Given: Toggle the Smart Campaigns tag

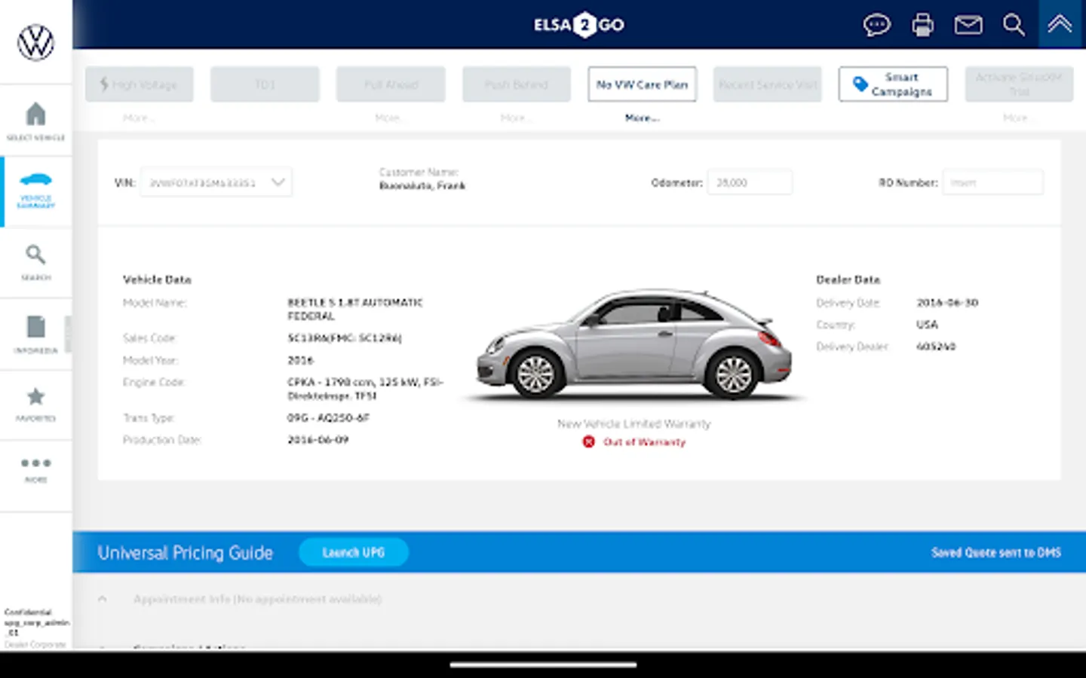Looking at the screenshot, I should (x=893, y=84).
